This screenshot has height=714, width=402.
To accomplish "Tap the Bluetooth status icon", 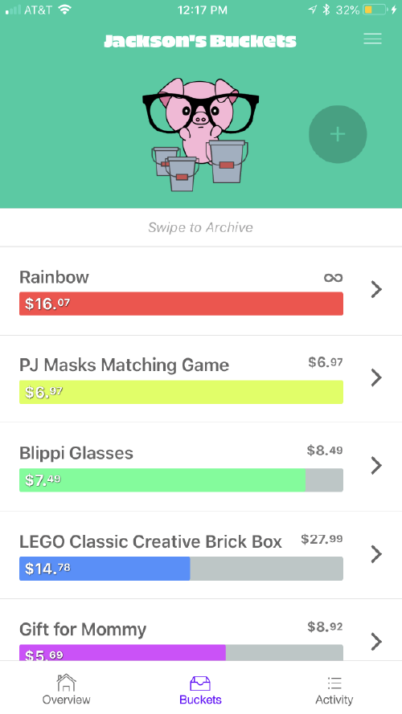I will (326, 10).
